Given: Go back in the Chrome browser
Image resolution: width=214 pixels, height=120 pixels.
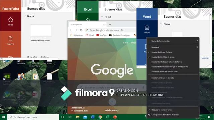Looking at the screenshot, I should (x=71, y=30).
